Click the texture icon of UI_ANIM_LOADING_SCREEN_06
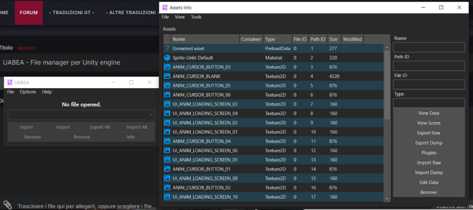This screenshot has width=473, height=210. [x=167, y=151]
